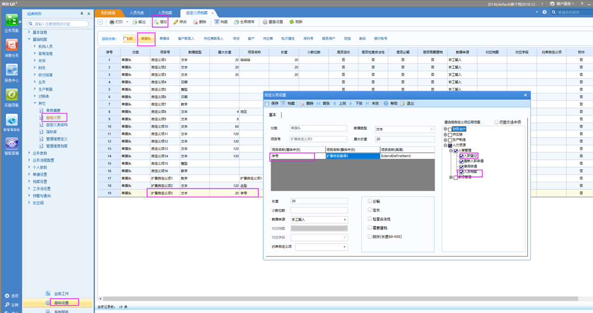Expand 机构人员 tree node
Screen dimensions: 593x313
[x=35, y=47]
